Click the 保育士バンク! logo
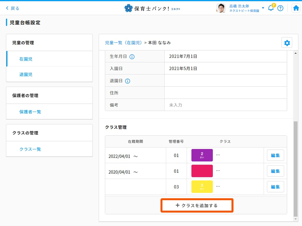The height and width of the screenshot is (226, 302). tap(152, 8)
